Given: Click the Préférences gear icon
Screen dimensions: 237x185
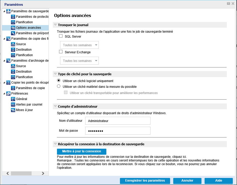Looking at the screenshot, I should click(x=8, y=93).
